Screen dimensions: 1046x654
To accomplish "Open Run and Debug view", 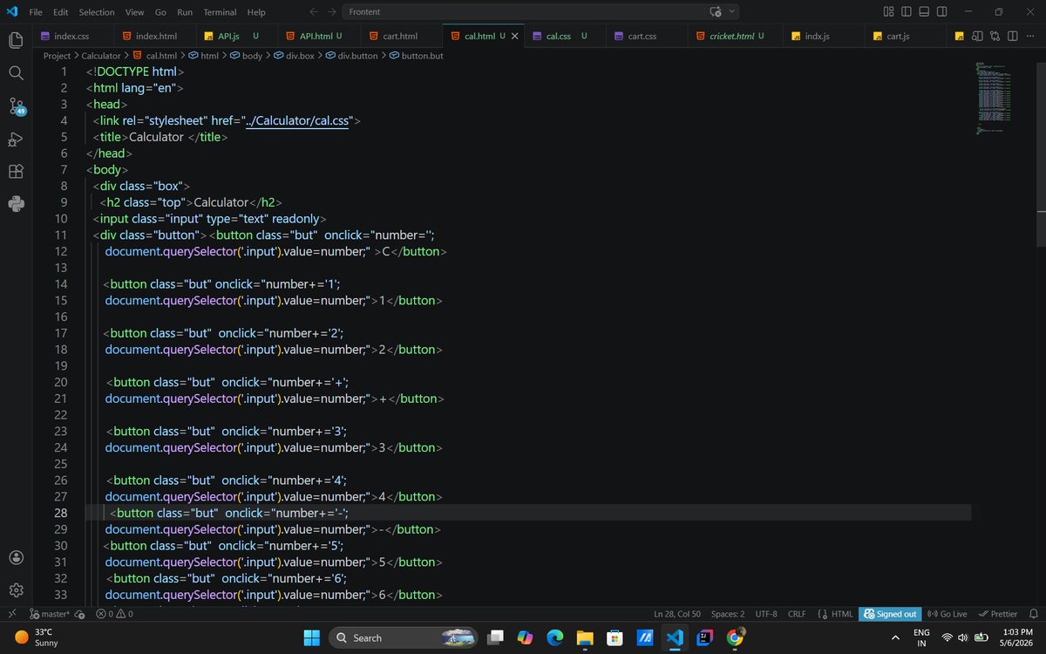I will pyautogui.click(x=16, y=140).
